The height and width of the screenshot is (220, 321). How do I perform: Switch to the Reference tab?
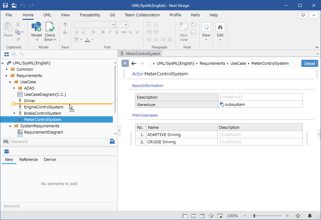coord(29,159)
